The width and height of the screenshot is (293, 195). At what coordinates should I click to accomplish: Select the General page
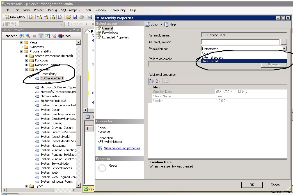click(x=107, y=28)
